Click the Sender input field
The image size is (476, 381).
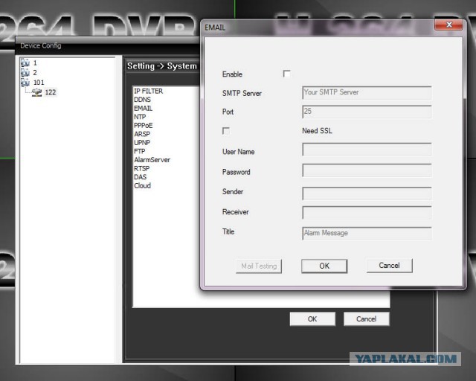(367, 193)
